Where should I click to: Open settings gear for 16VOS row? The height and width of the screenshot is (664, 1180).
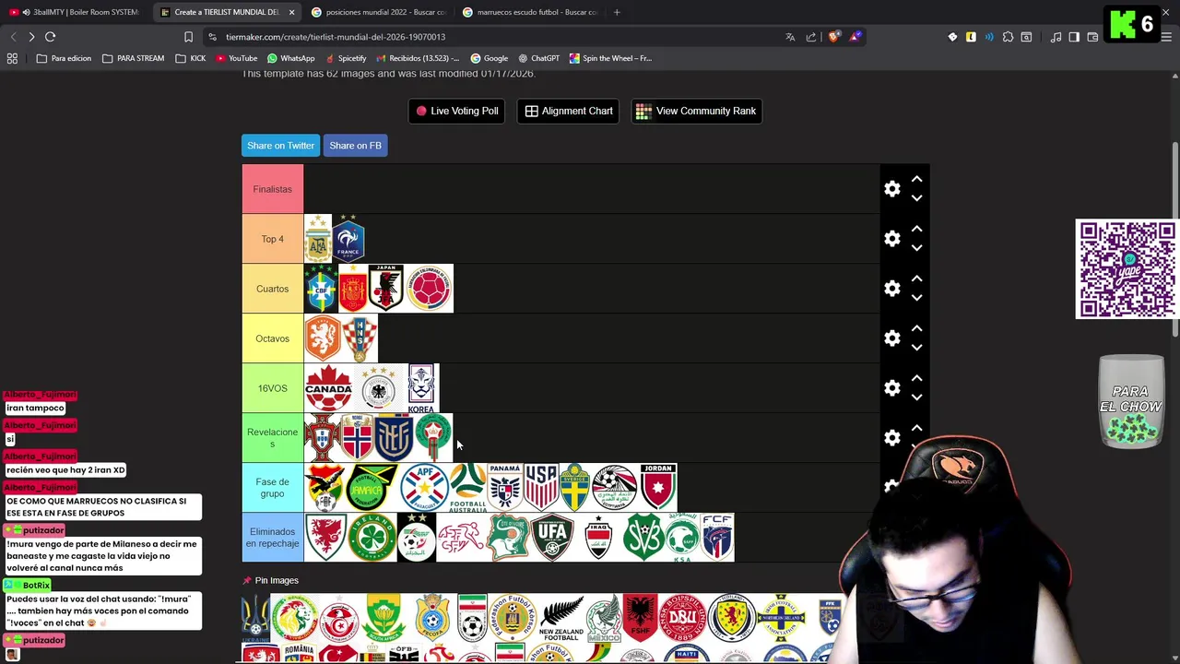(x=891, y=388)
